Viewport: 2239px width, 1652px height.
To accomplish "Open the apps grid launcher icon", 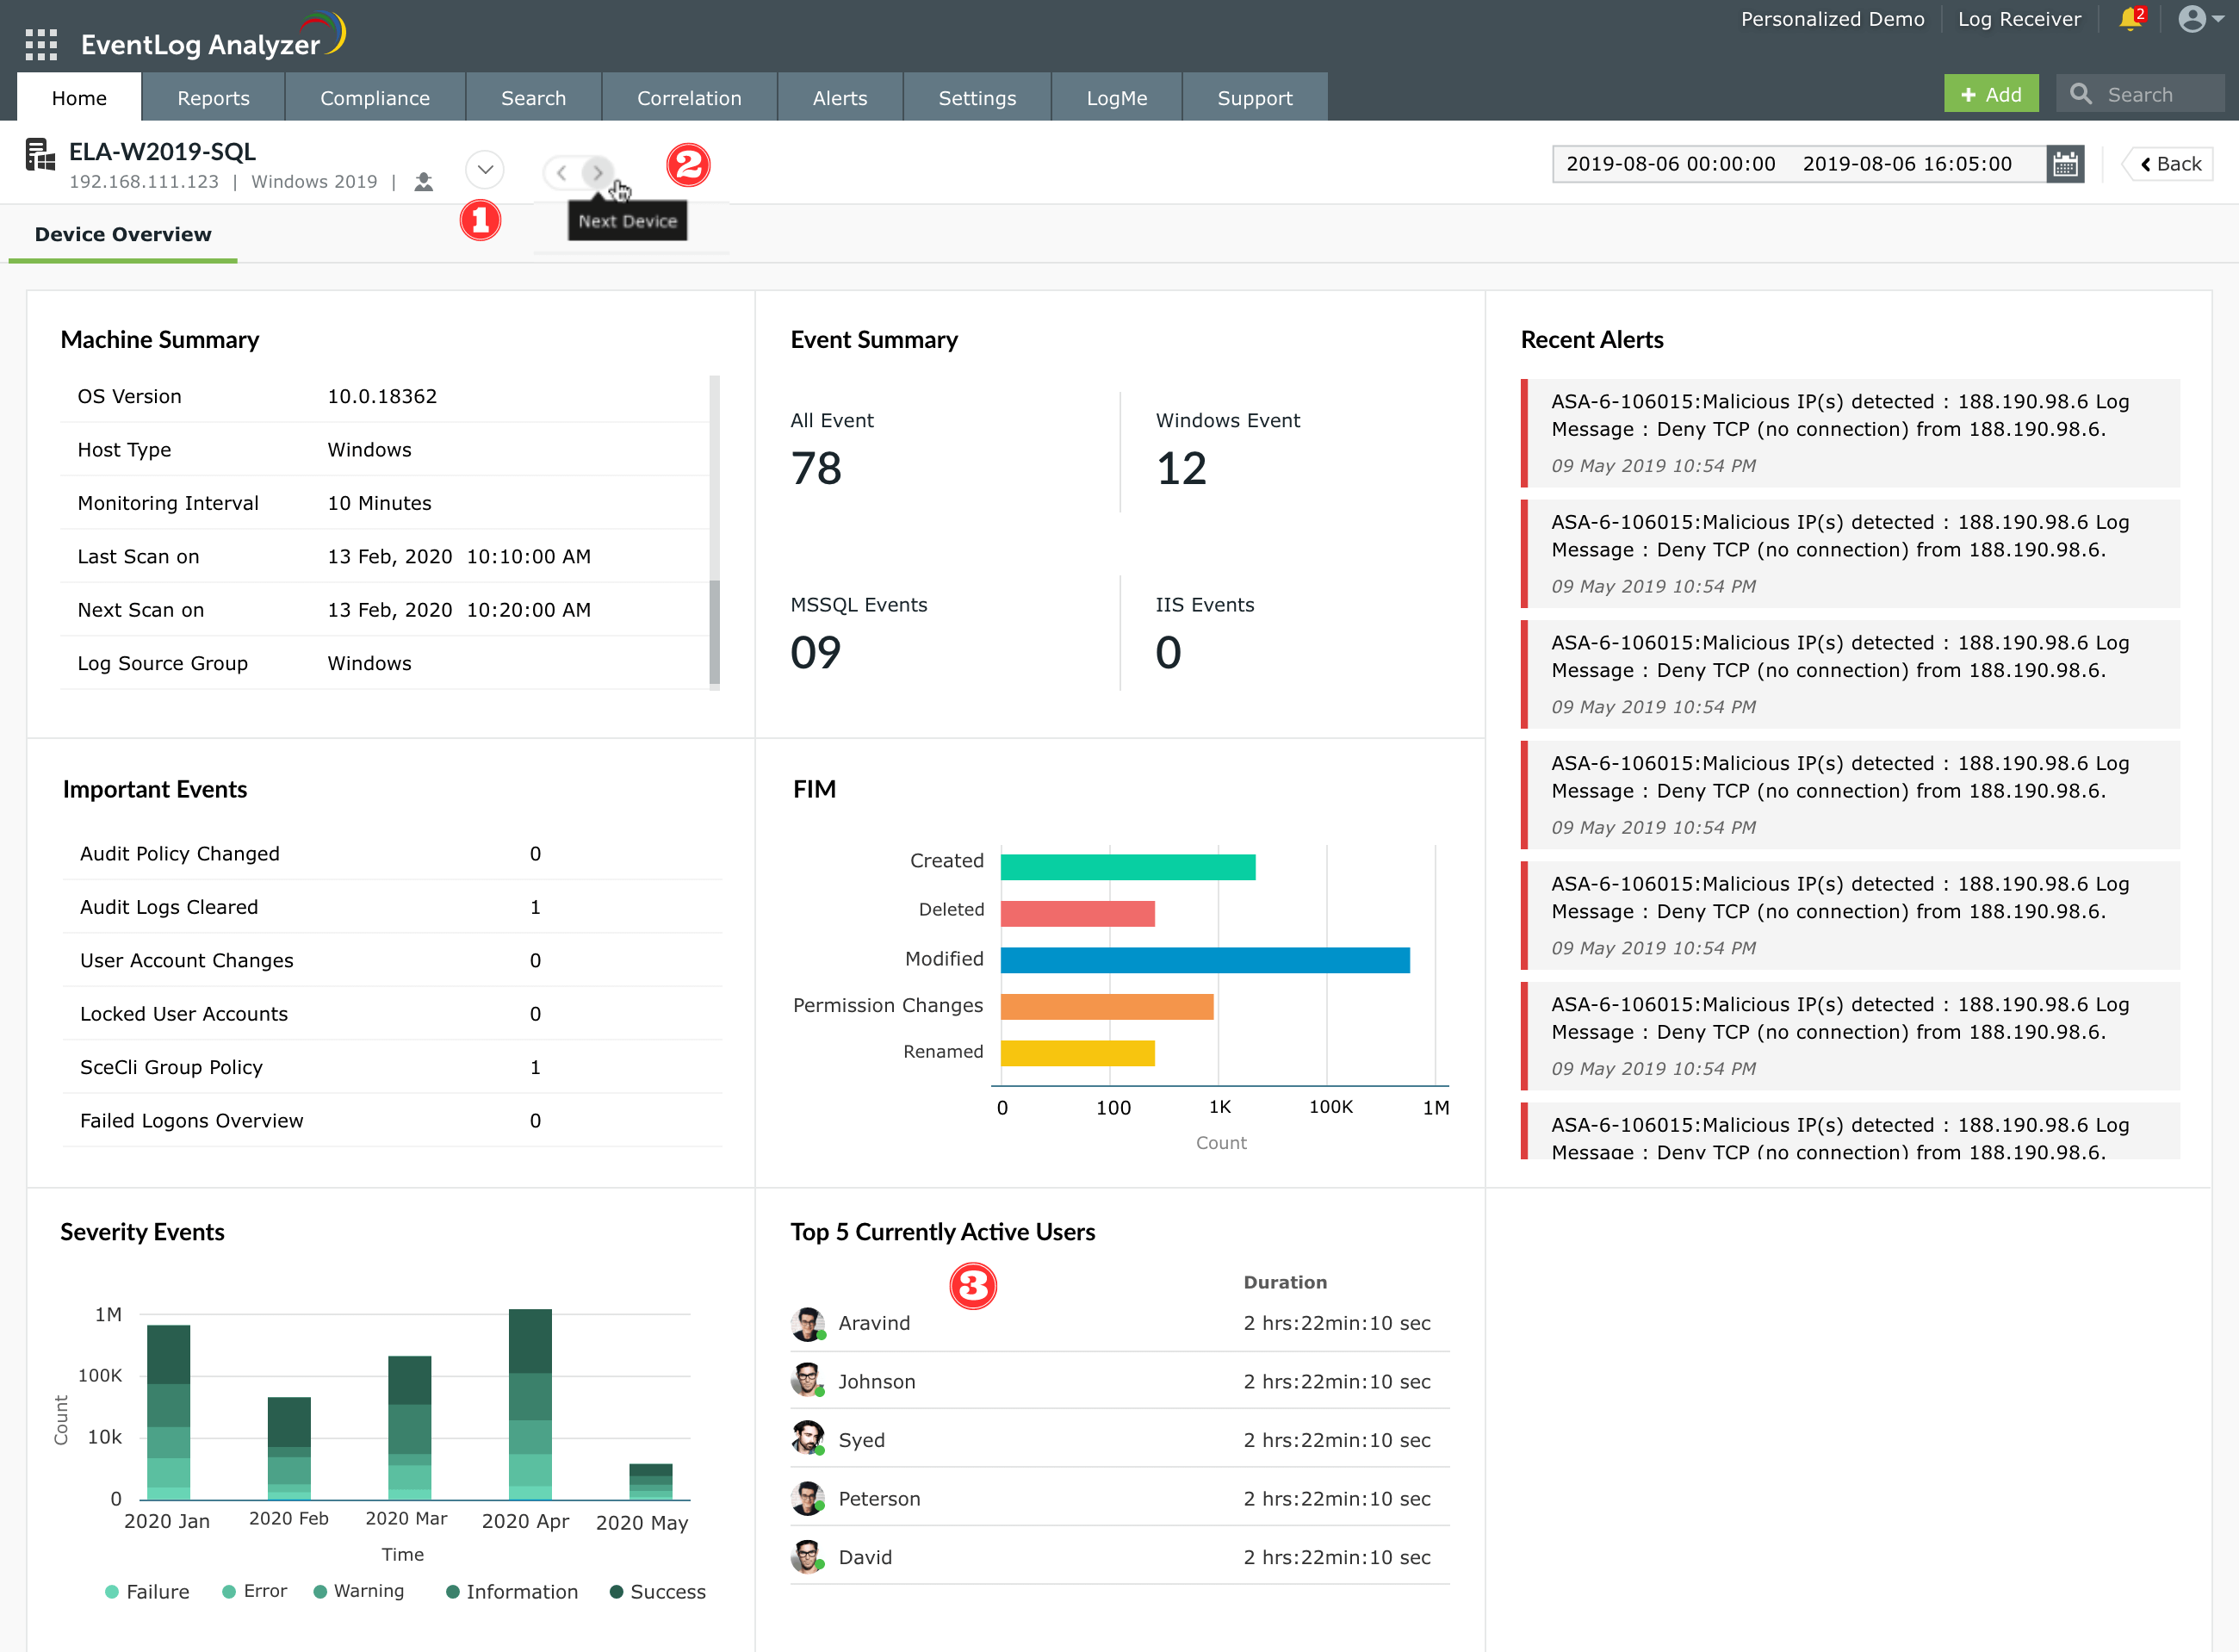I will pyautogui.click(x=41, y=44).
